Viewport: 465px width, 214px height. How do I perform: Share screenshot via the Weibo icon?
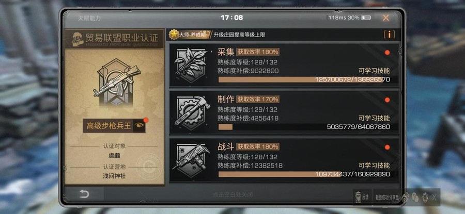406,197
